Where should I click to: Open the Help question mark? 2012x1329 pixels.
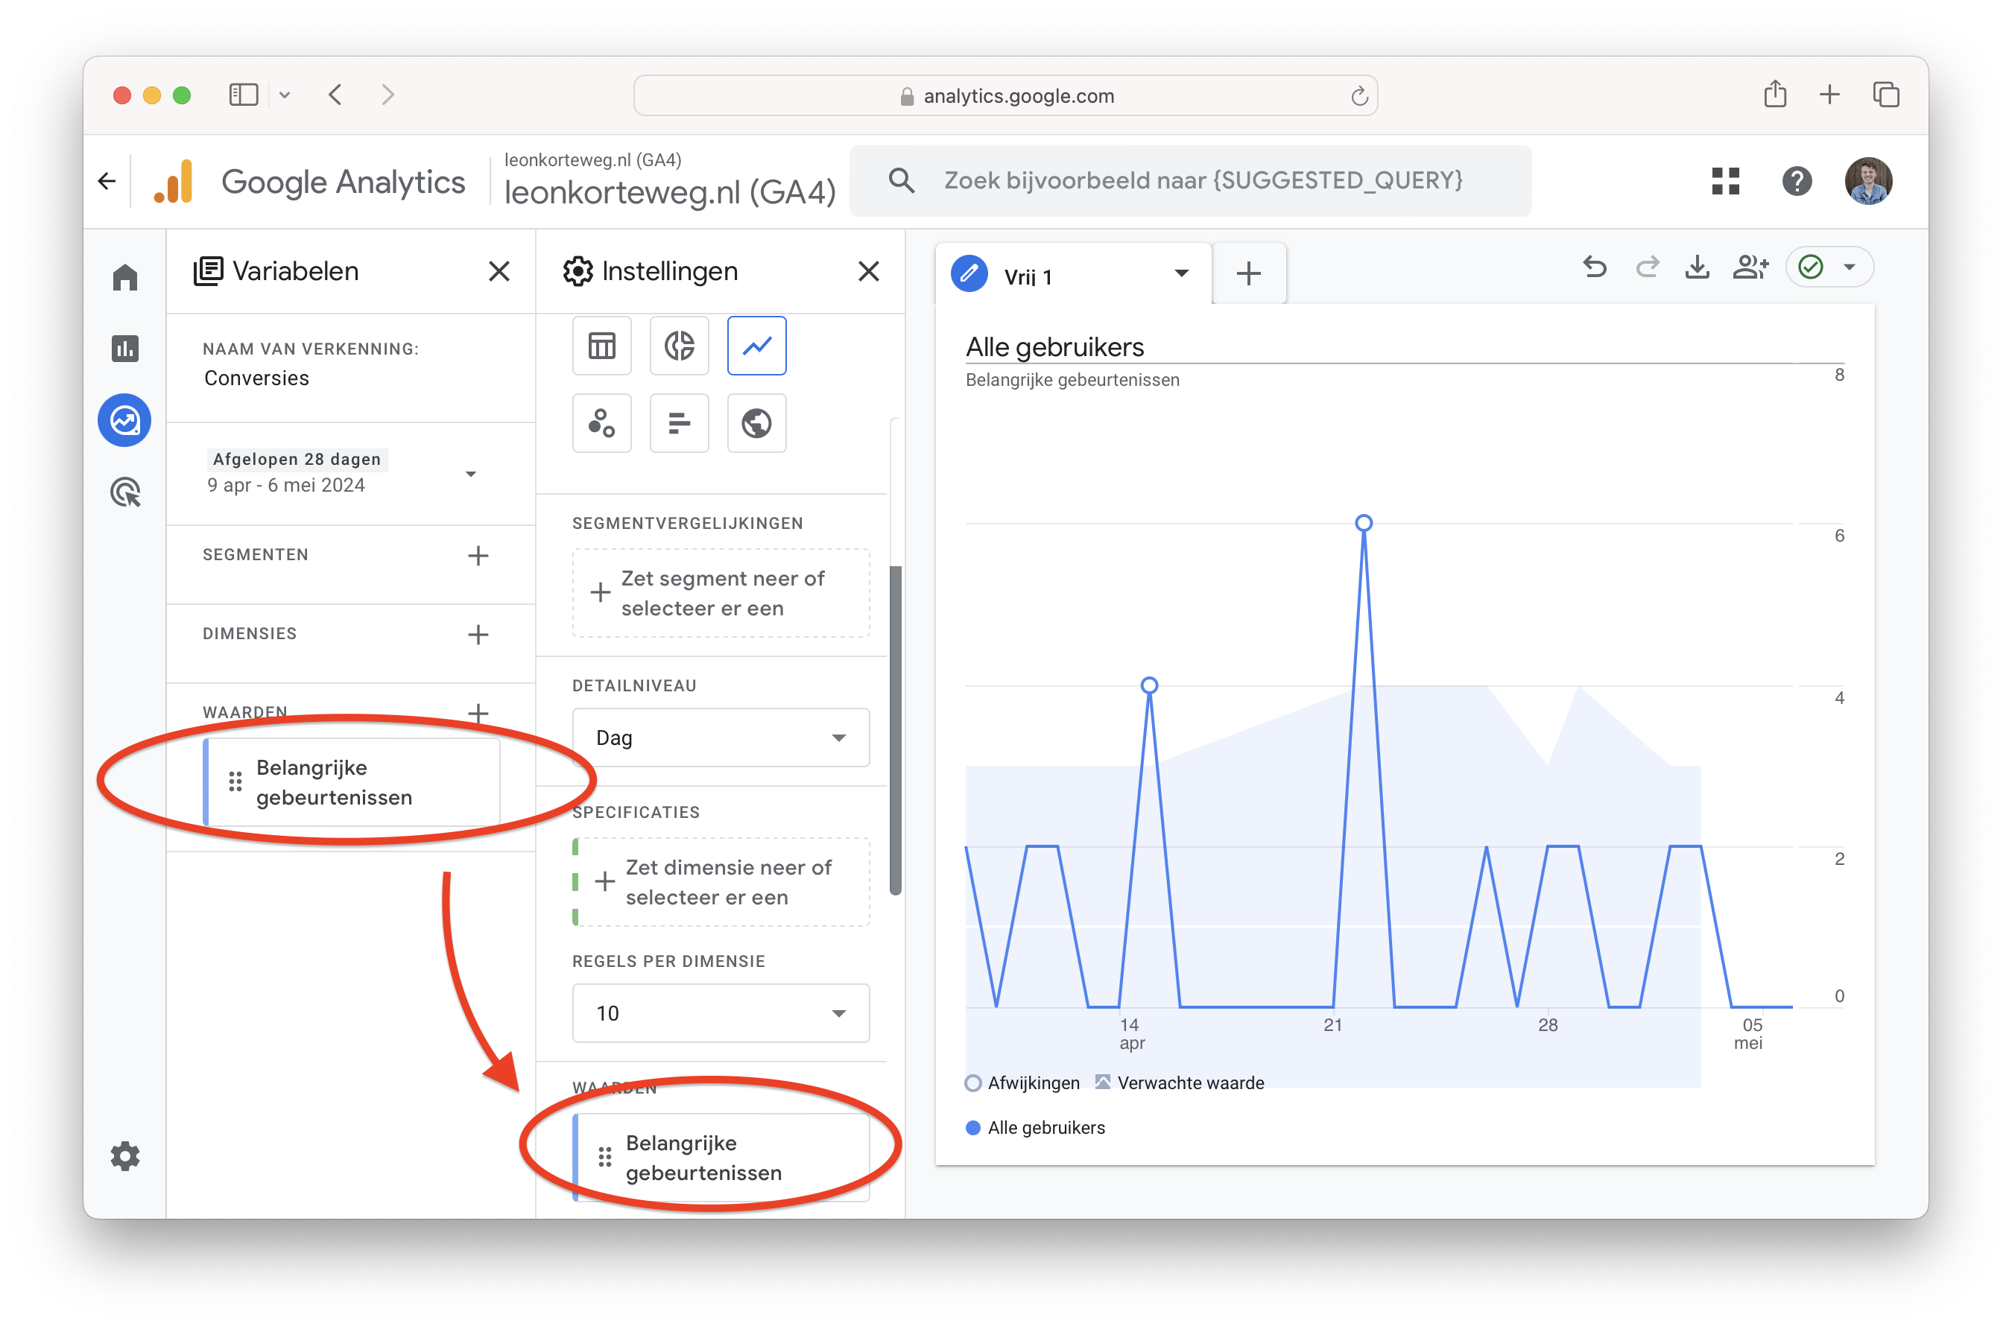coord(1797,180)
